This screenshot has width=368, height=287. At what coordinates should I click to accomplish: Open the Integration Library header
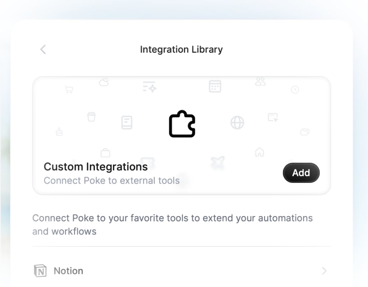pyautogui.click(x=181, y=50)
